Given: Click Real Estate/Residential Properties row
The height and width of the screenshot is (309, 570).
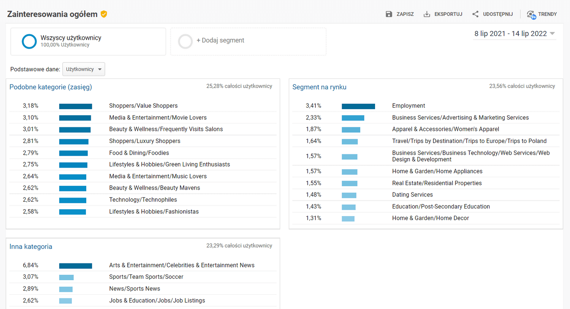Looking at the screenshot, I should [426, 183].
